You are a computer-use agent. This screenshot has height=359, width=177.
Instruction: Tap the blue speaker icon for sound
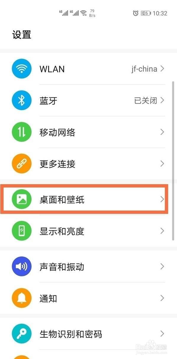point(21,267)
